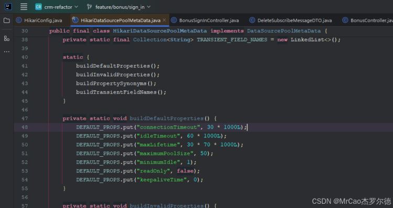Click the IntelliJ IDEA logo icon

pyautogui.click(x=8, y=7)
